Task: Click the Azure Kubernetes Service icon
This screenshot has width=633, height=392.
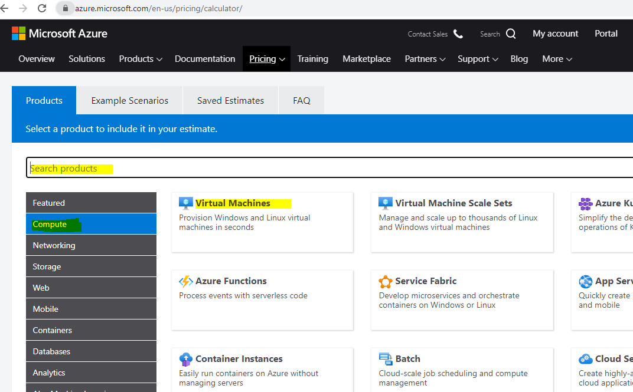Action: click(585, 203)
